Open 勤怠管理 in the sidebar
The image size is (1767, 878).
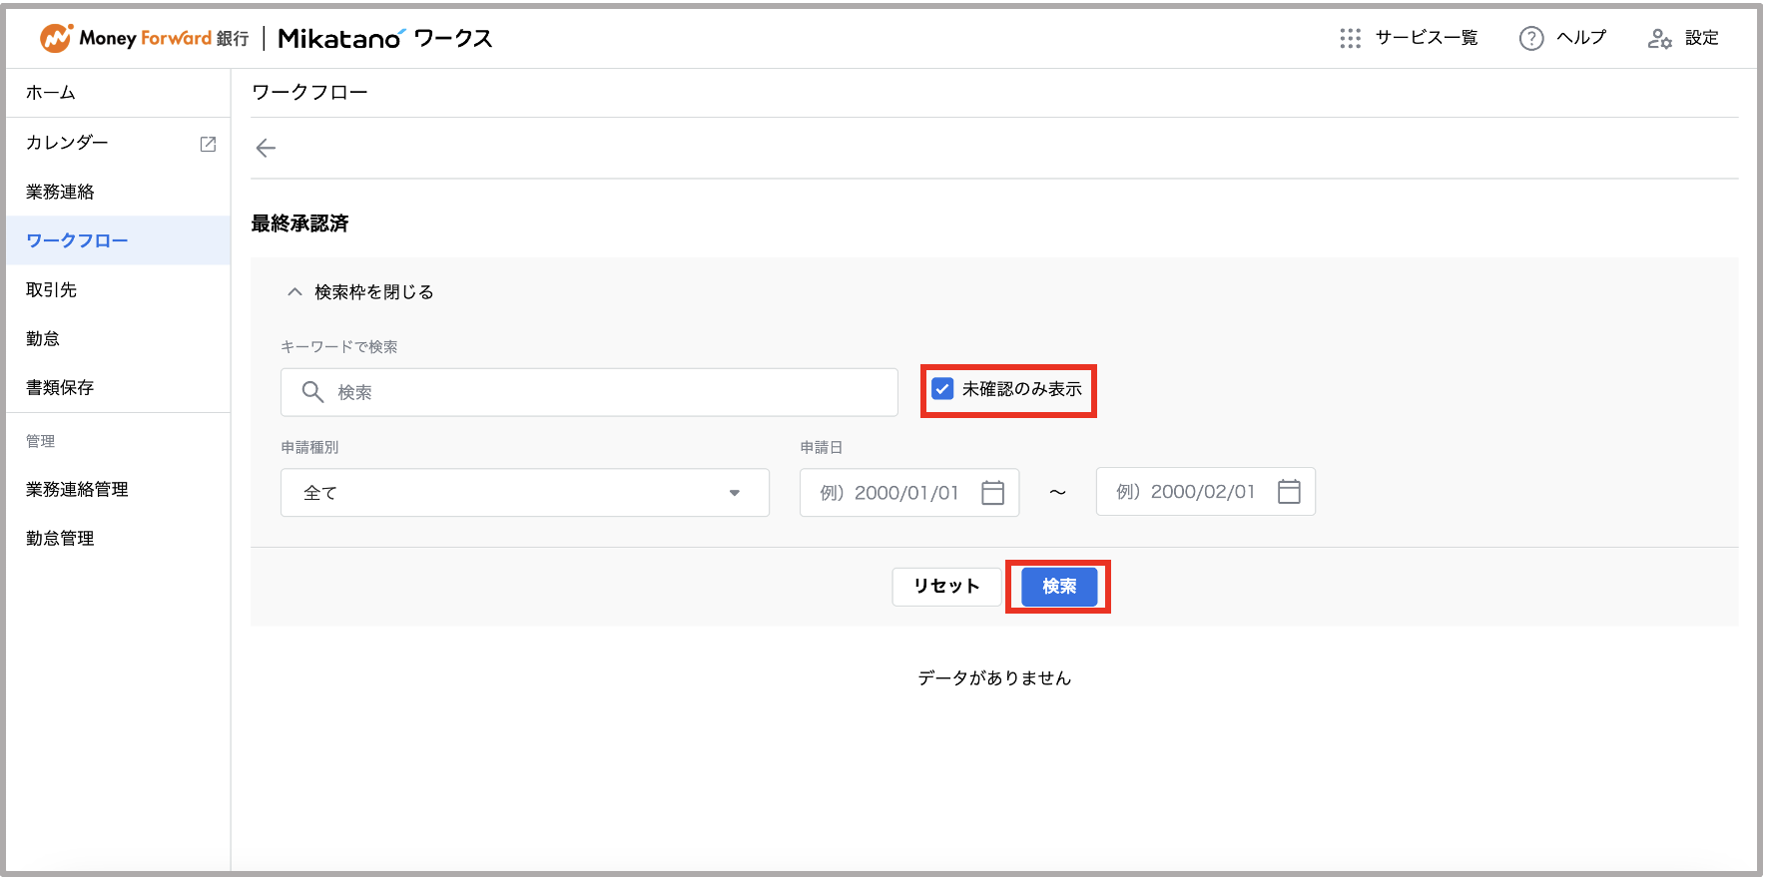coord(118,538)
